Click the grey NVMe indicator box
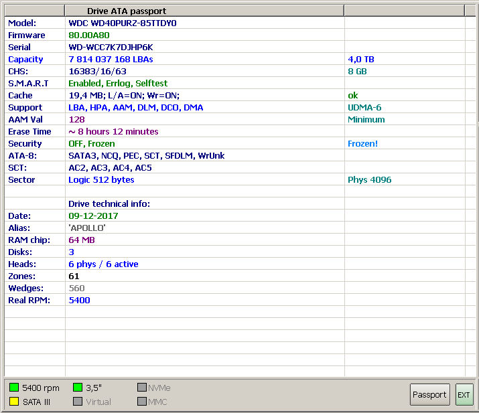Viewport: 479px width, 413px height. (142, 388)
